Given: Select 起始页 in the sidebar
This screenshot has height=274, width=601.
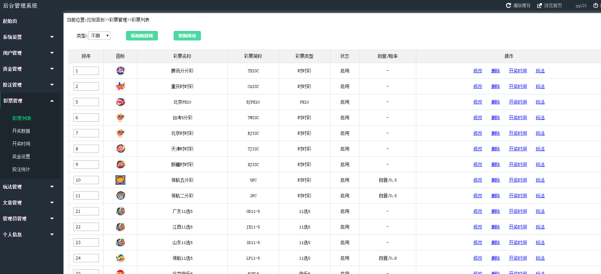Looking at the screenshot, I should tap(10, 21).
